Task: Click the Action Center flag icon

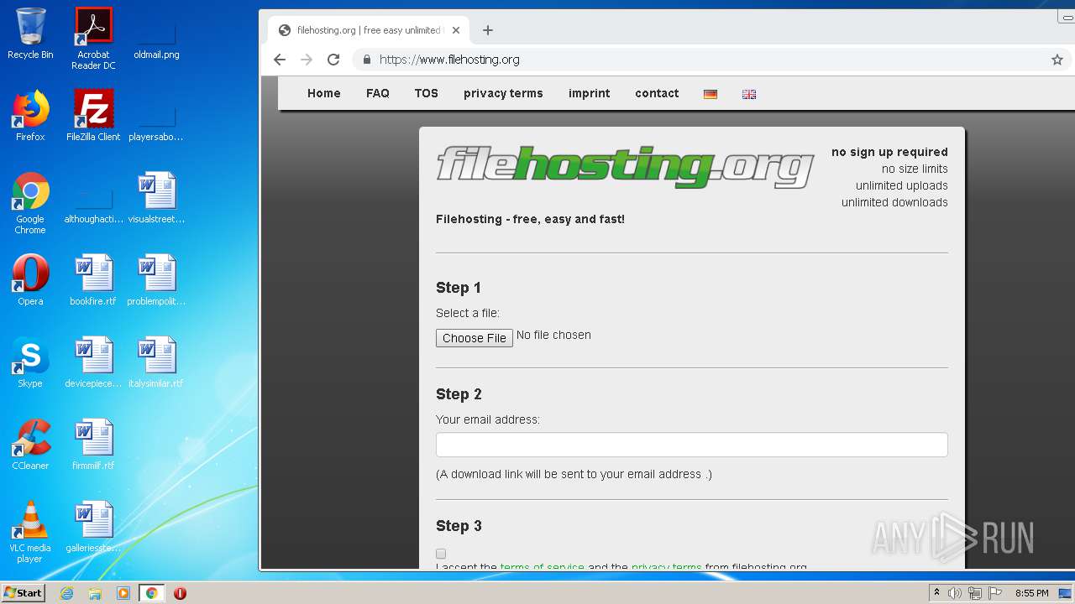Action: point(996,593)
